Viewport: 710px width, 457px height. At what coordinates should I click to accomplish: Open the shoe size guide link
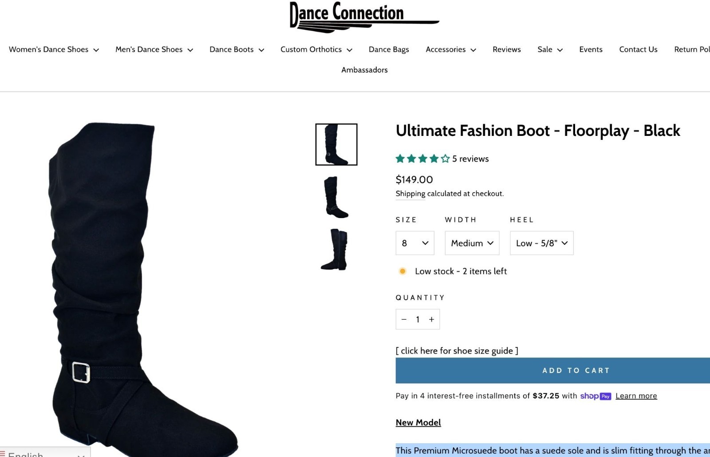pos(457,350)
